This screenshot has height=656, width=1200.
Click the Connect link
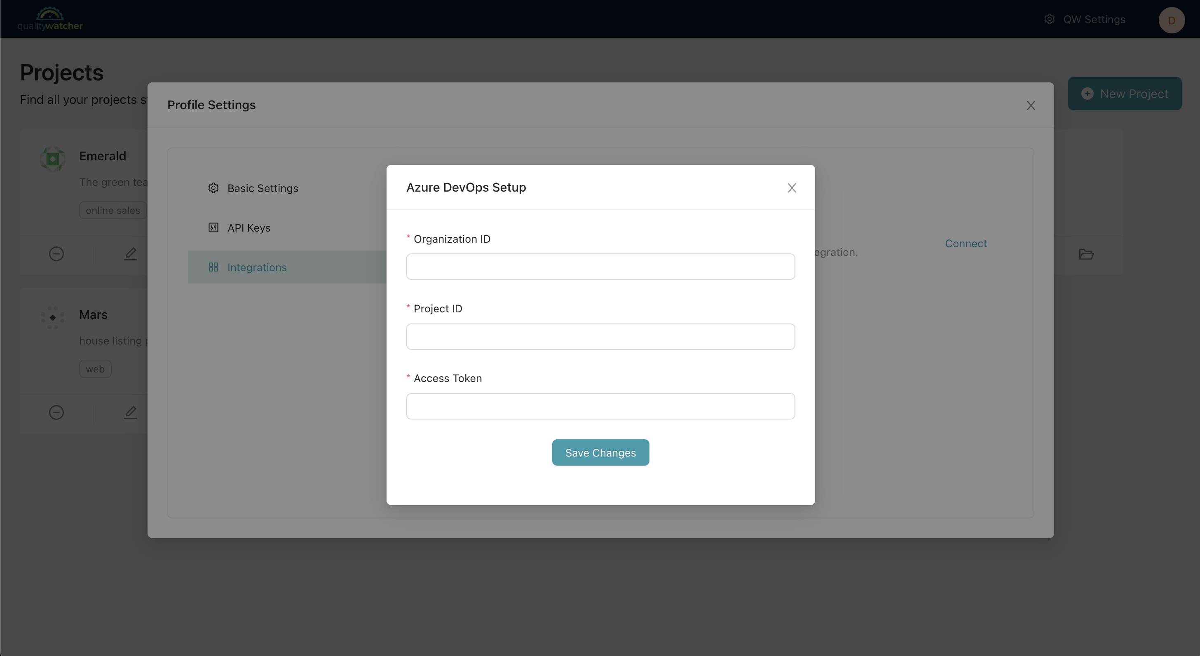tap(966, 244)
